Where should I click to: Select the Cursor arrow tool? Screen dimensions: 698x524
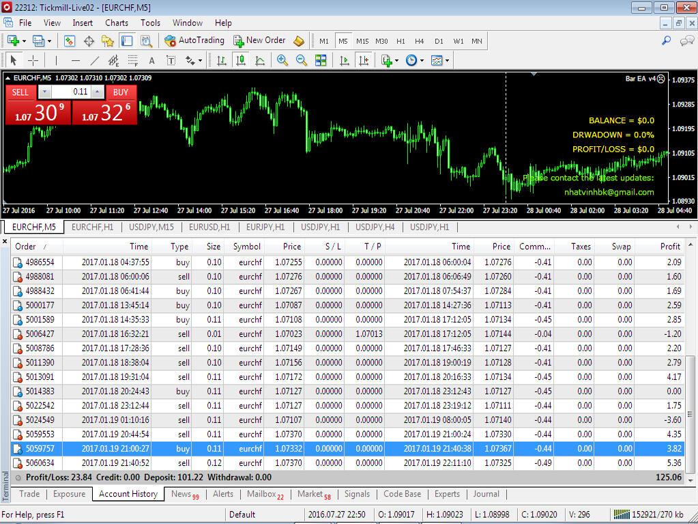14,60
